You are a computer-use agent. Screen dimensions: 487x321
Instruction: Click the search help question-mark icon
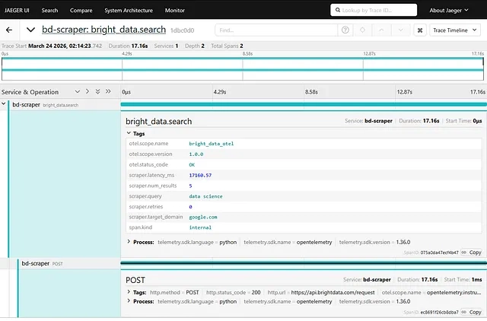tap(345, 30)
